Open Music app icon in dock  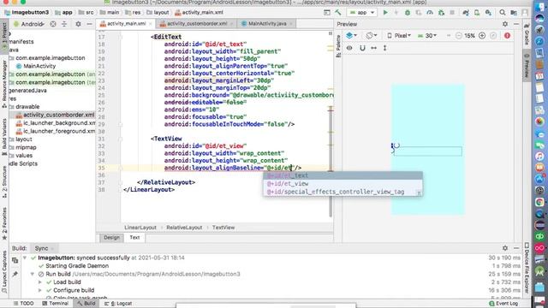click(x=540, y=156)
